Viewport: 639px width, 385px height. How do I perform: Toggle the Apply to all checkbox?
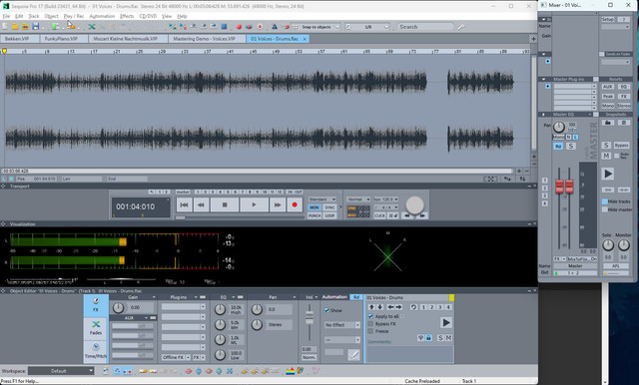coord(370,316)
